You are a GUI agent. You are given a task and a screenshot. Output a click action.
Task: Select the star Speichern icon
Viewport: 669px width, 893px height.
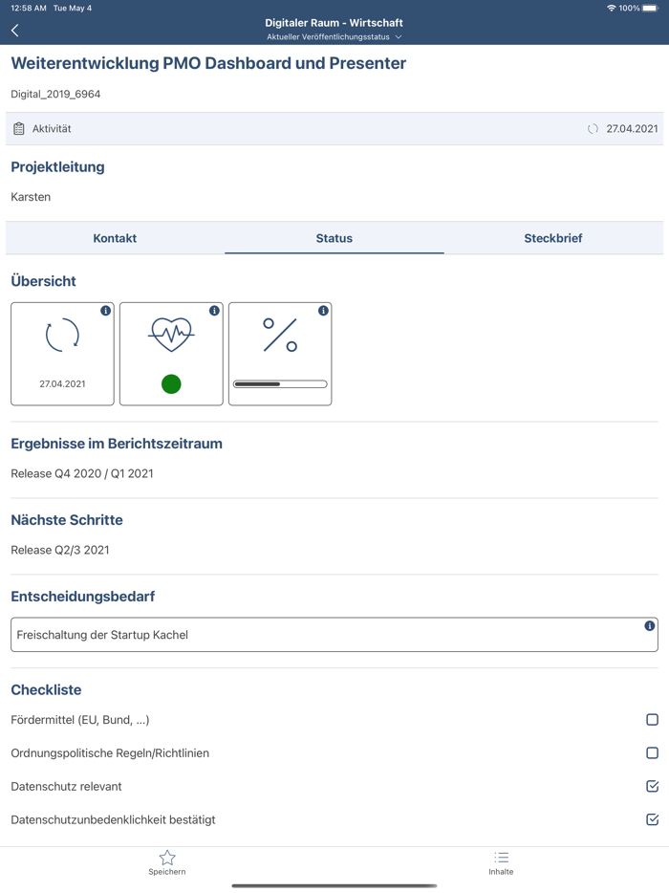tap(166, 858)
